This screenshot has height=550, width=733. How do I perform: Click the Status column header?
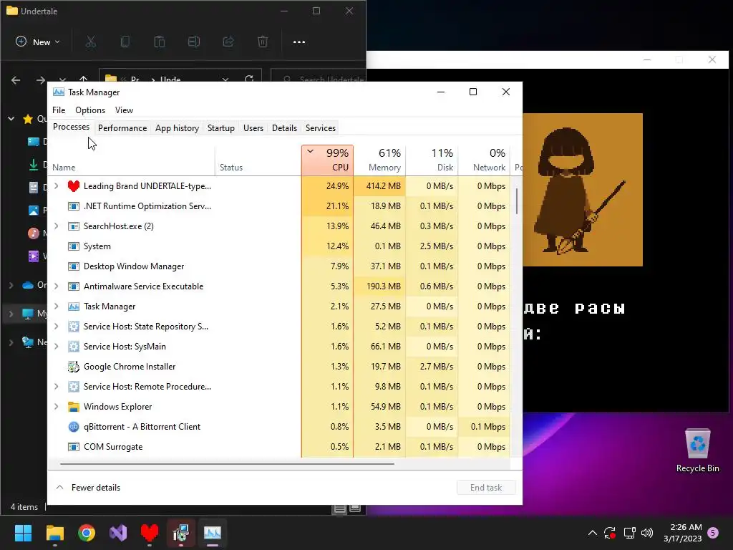258,160
